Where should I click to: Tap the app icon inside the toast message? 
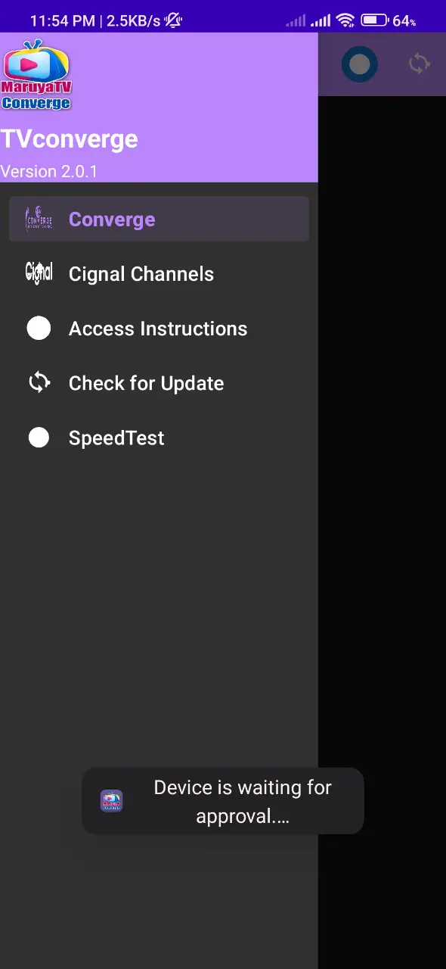coord(112,801)
